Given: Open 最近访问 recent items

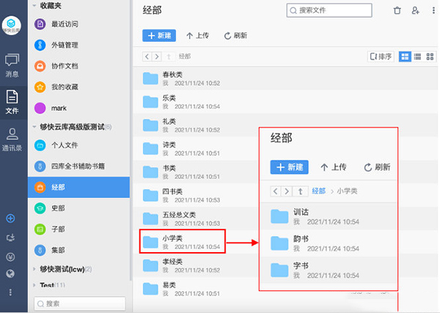Looking at the screenshot, I should 78,24.
